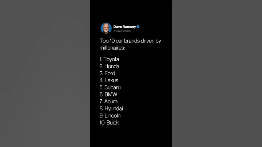The image size is (262, 147).
Task: Click the word 'millionaires:' in the tweet
Action: tap(112, 48)
